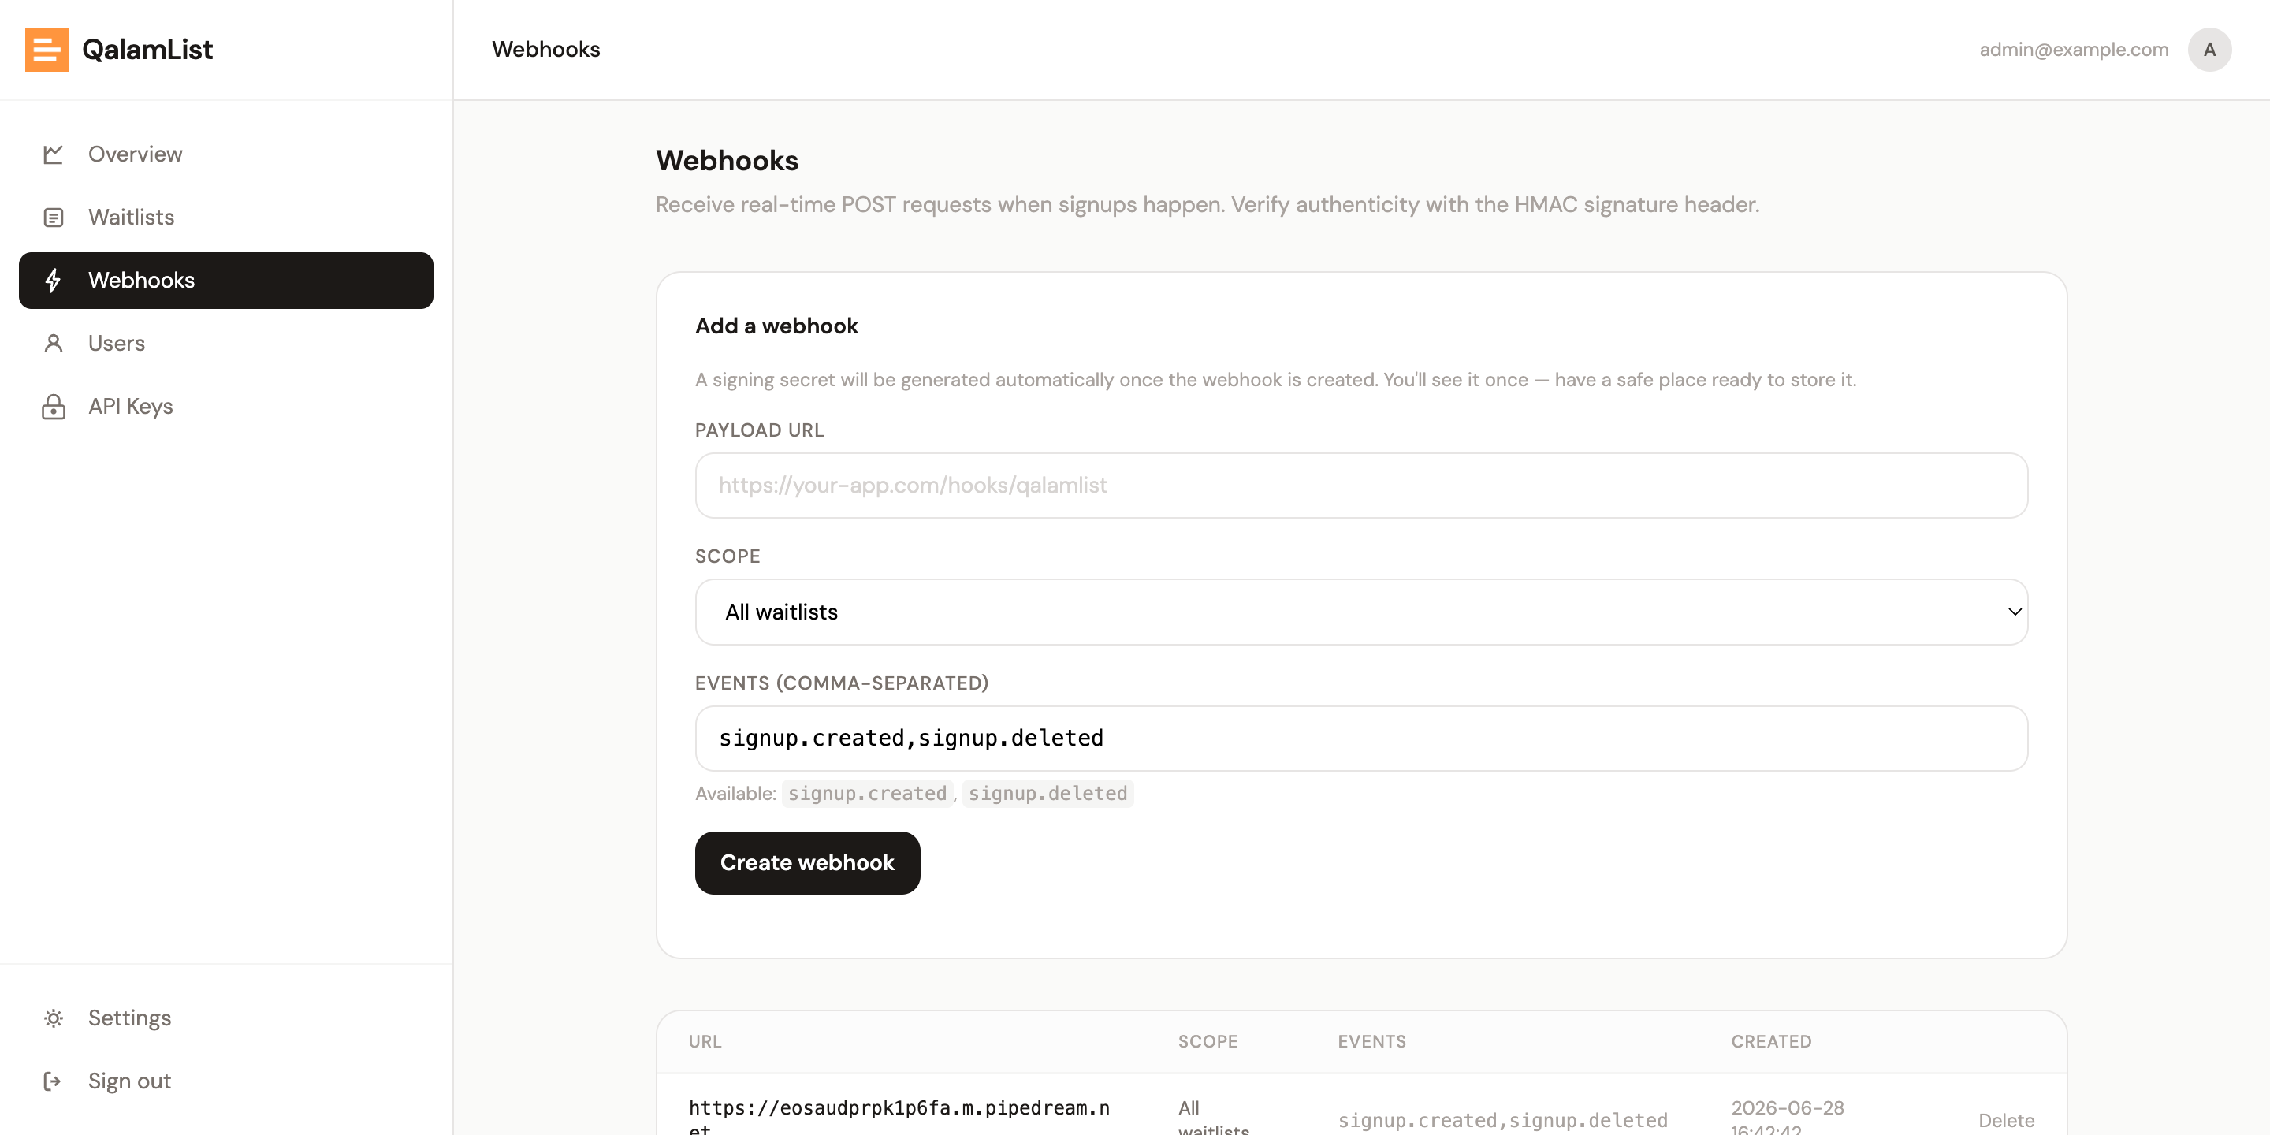This screenshot has height=1135, width=2270.
Task: Click the PAYLOAD URL label
Action: coord(759,430)
